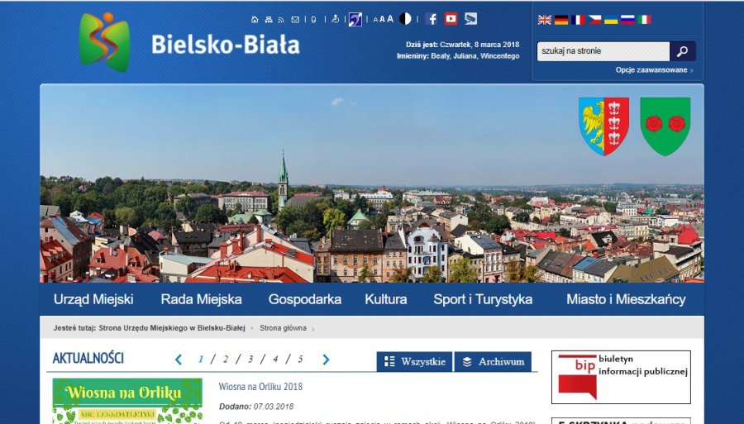Switch language to Ukrainian flag
Screen dimensions: 744x424
(x=611, y=20)
